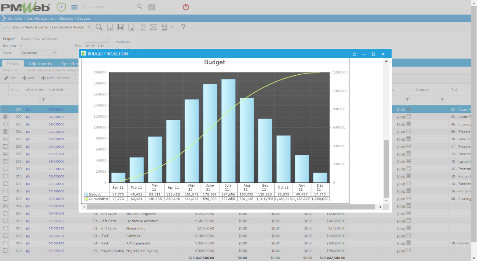Screen dimensions: 477x261
Task: Click the copy record toolbar icon
Action: [143, 27]
